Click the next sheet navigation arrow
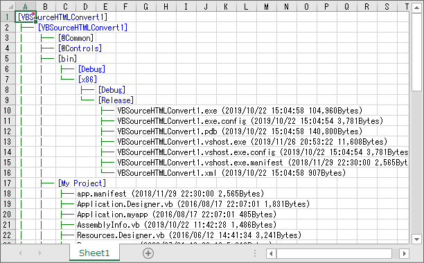The width and height of the screenshot is (424, 263). (40, 253)
